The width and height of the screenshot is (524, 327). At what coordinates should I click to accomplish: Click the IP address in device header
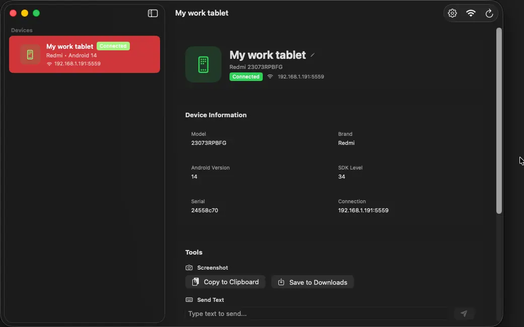click(x=301, y=76)
